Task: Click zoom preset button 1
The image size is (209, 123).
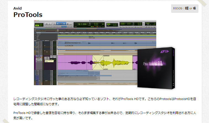Action: (45, 27)
